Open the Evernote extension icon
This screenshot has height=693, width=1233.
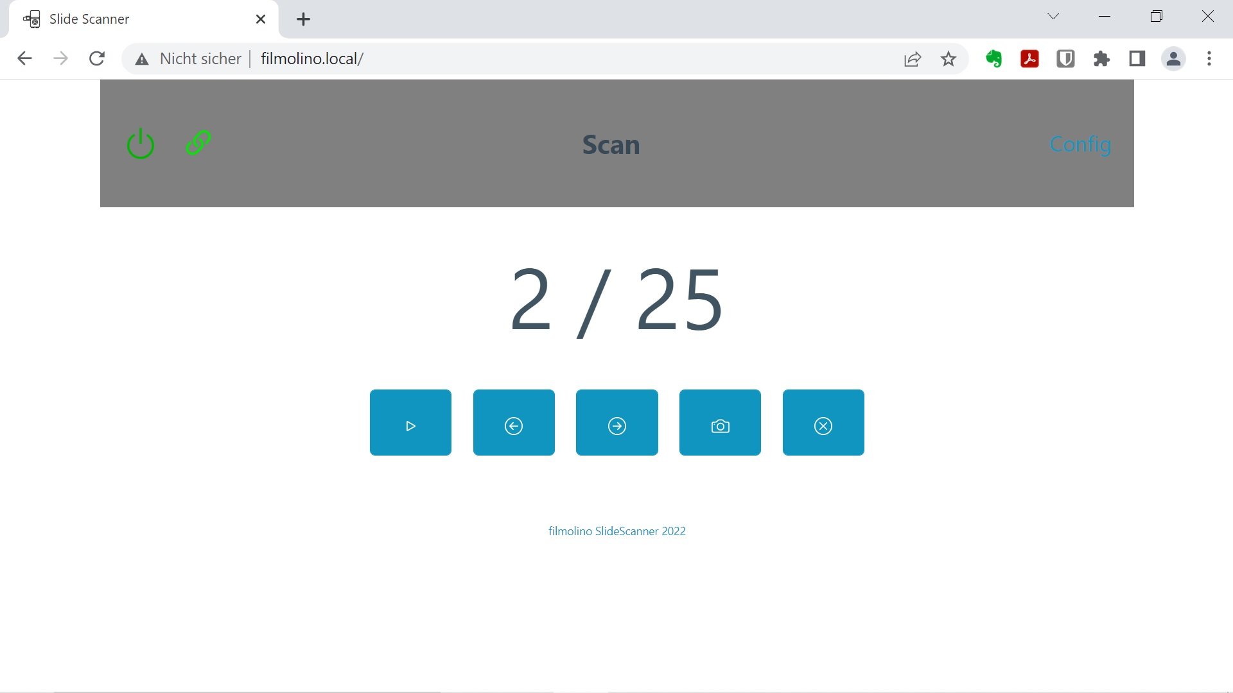click(x=994, y=59)
